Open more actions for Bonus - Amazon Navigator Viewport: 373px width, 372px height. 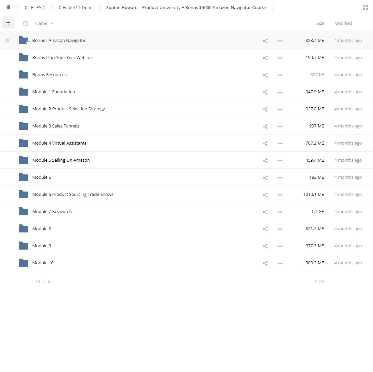pos(280,41)
